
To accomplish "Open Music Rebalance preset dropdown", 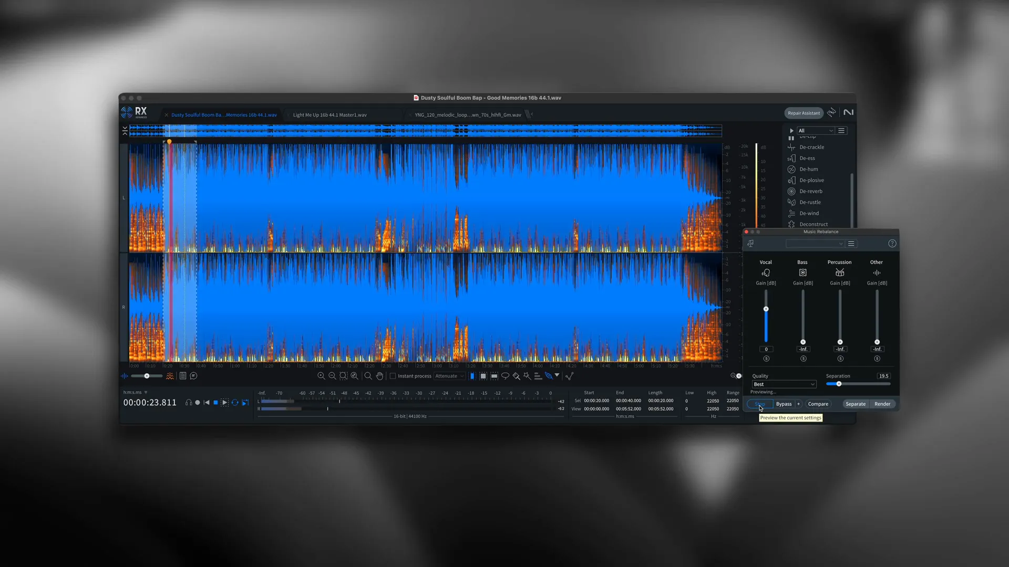I will click(x=815, y=244).
